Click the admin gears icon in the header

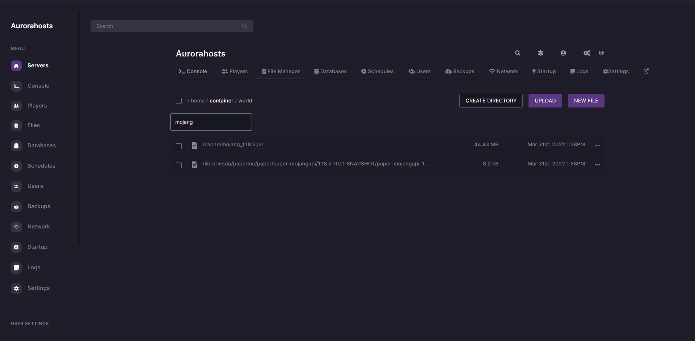click(587, 53)
